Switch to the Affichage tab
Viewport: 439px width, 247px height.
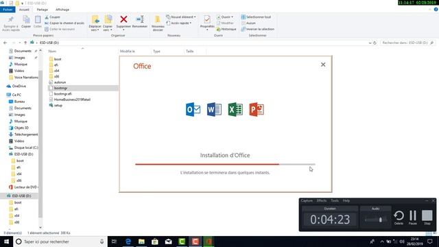pos(62,10)
